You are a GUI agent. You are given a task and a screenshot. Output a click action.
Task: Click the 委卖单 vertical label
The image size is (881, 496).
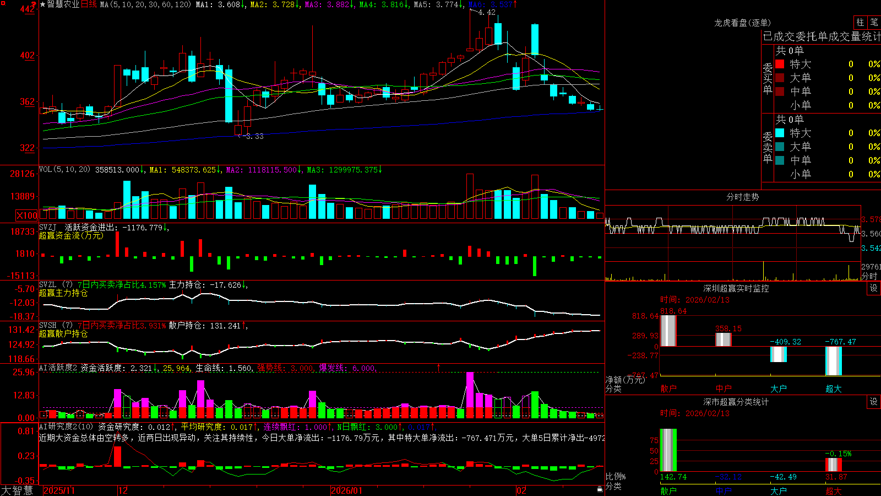(x=768, y=147)
